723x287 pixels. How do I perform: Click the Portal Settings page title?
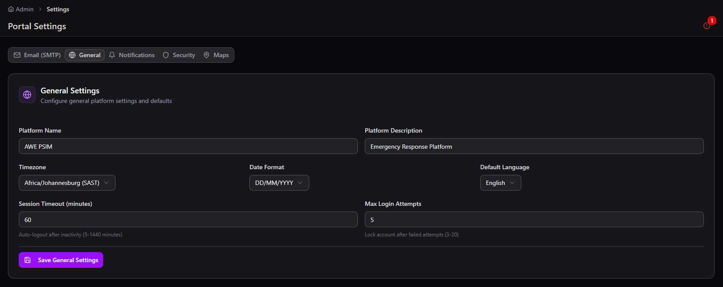point(37,26)
